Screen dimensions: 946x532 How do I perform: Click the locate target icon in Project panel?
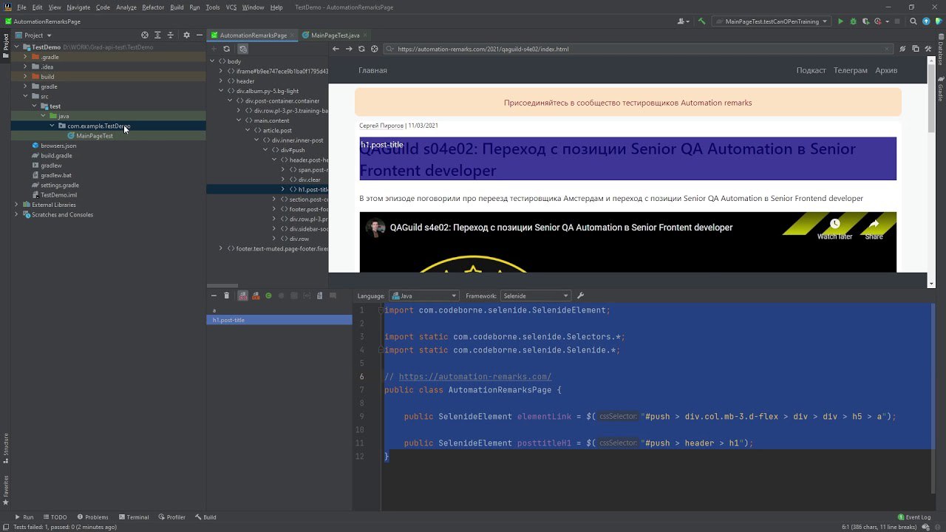pyautogui.click(x=145, y=35)
